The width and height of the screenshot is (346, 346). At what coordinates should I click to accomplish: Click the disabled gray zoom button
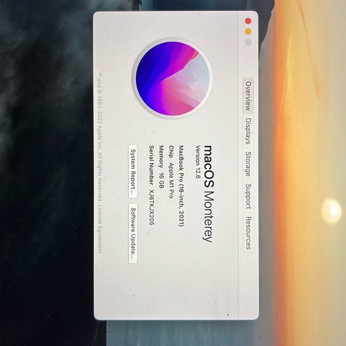point(248,42)
